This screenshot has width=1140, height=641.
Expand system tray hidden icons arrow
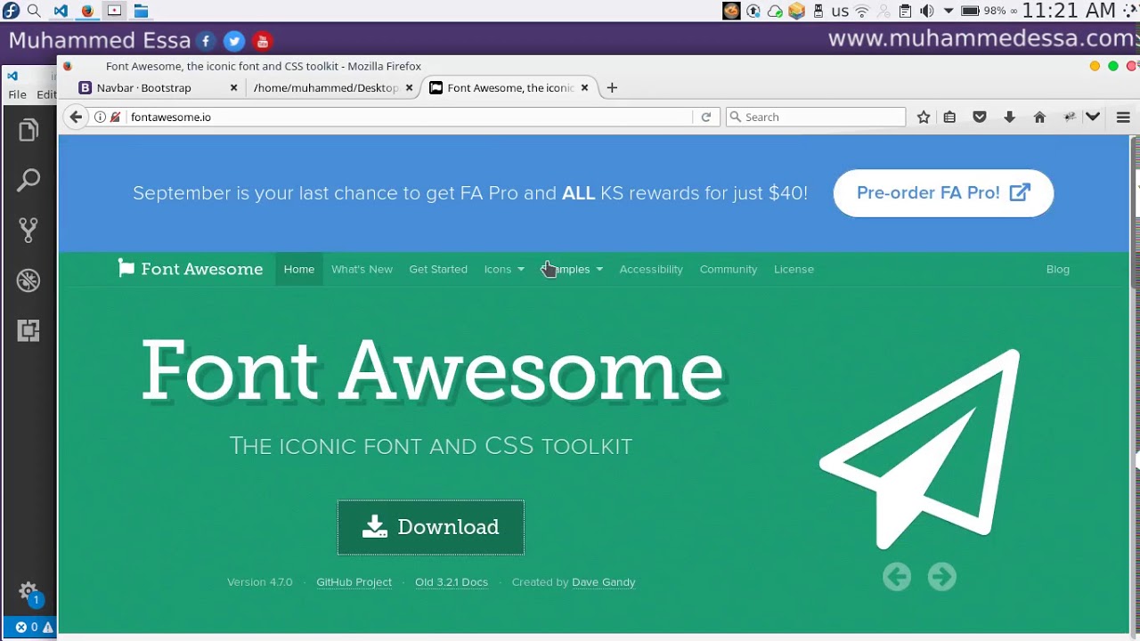[949, 11]
